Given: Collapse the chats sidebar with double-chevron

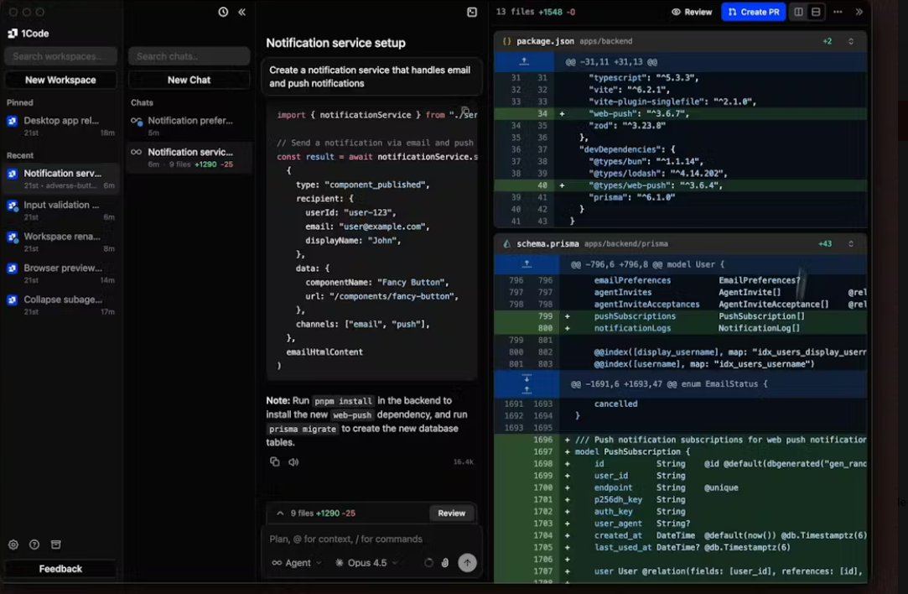Looking at the screenshot, I should coord(241,12).
